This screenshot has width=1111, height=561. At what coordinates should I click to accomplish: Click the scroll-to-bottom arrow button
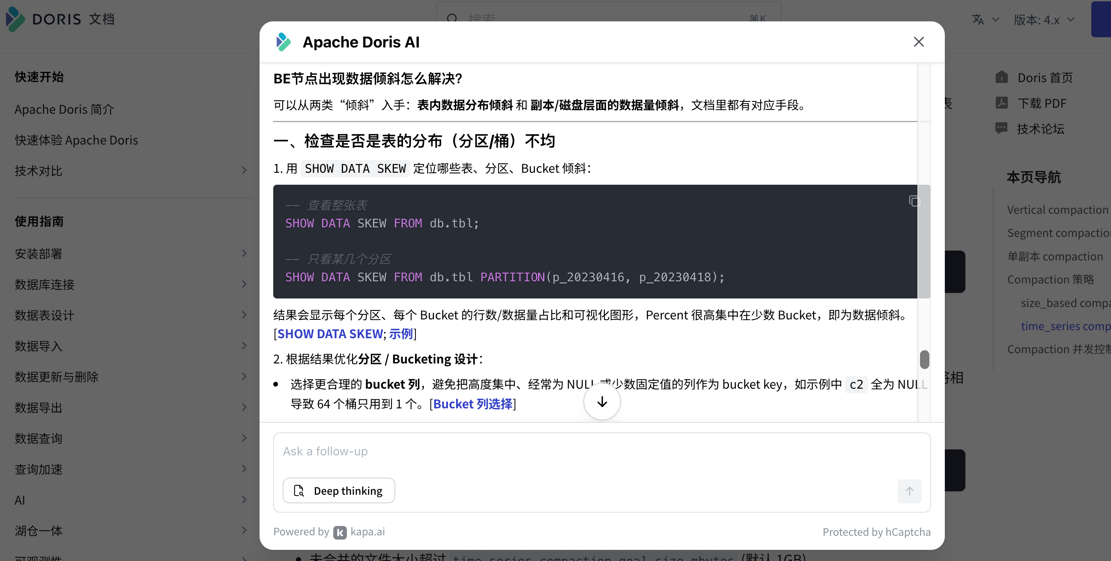[x=602, y=402]
